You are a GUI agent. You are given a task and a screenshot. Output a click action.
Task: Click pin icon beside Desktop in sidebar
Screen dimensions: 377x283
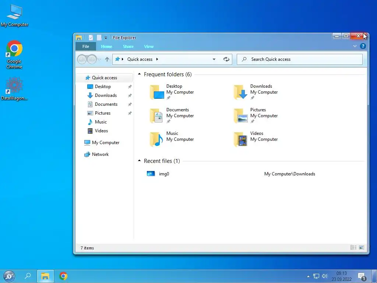[x=130, y=87]
